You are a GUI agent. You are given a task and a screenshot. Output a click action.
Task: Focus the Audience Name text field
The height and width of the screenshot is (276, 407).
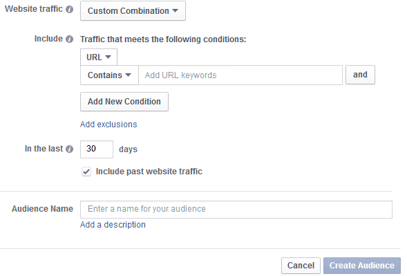click(236, 210)
